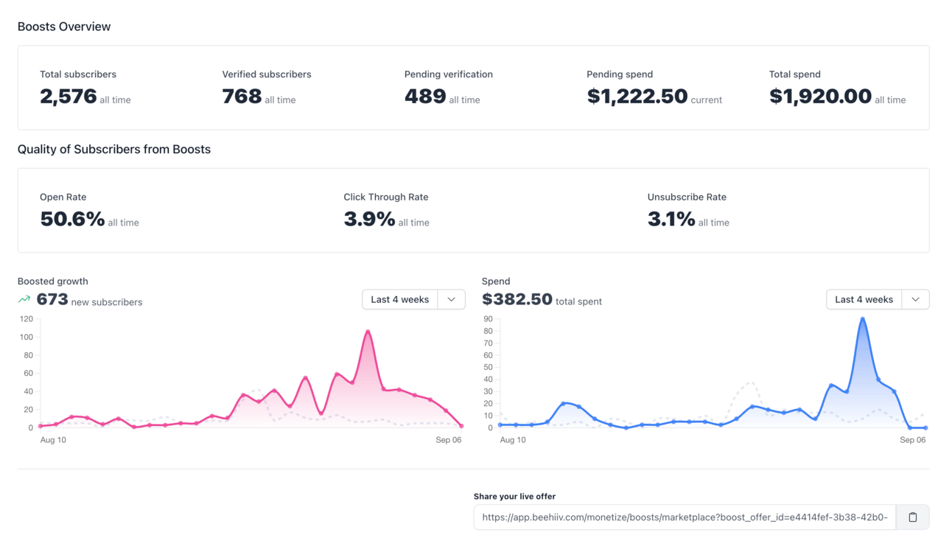Click Sep 06 label on Boosted growth chart
Screen dimensions: 952x538
click(x=449, y=440)
